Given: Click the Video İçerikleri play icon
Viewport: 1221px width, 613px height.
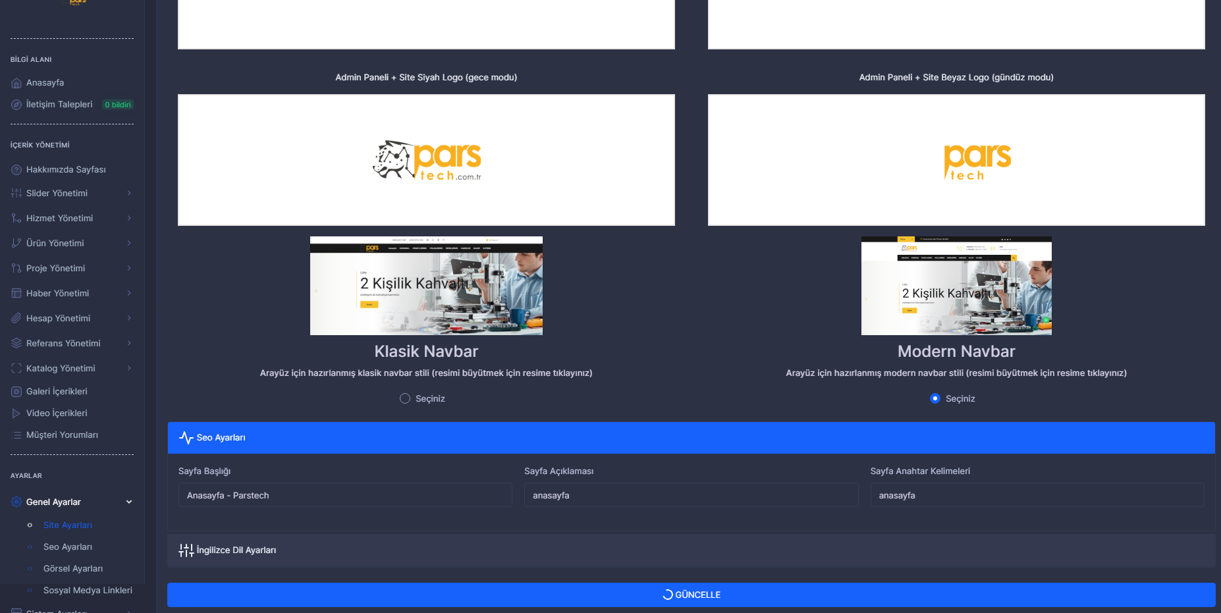Looking at the screenshot, I should click(x=16, y=413).
